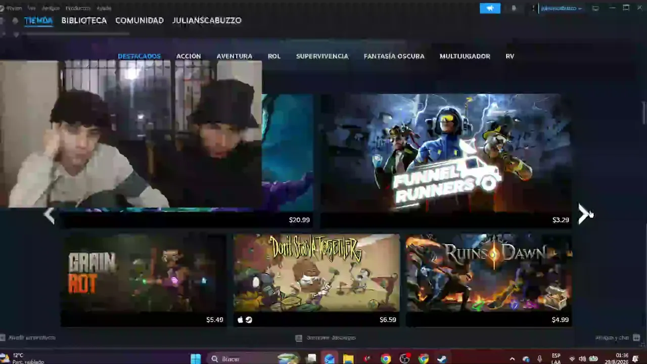Click the Añadir un producto link
647x364 pixels.
[x=32, y=337]
